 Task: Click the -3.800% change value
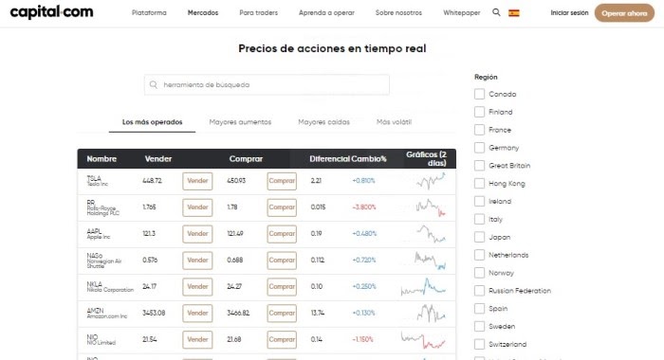(x=364, y=207)
